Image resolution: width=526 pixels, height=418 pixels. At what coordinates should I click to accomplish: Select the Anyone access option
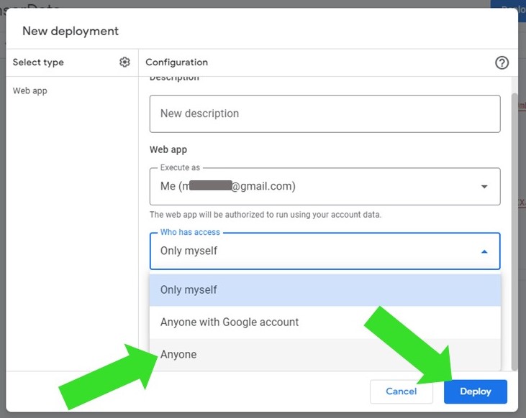coord(178,355)
